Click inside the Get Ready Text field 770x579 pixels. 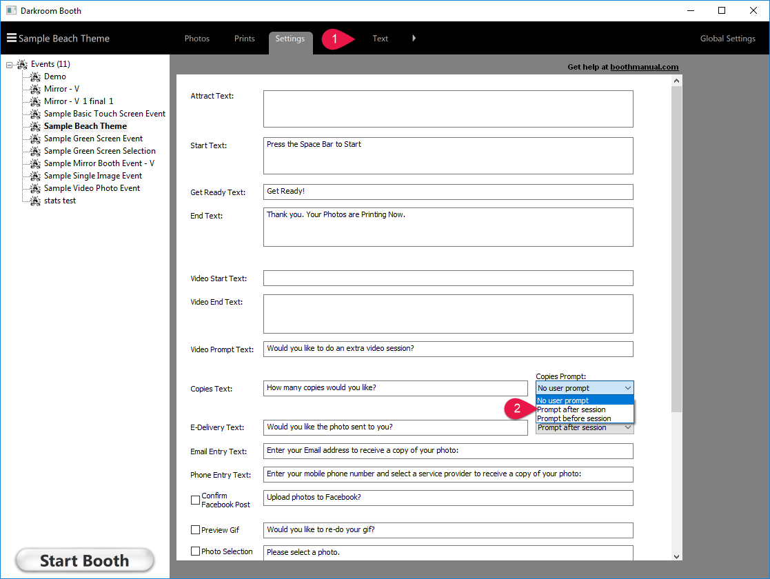click(447, 192)
